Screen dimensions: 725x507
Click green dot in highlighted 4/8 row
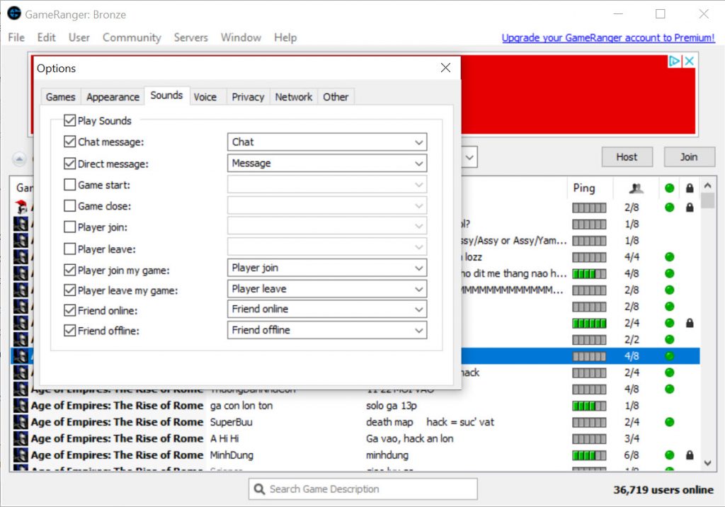pos(669,356)
